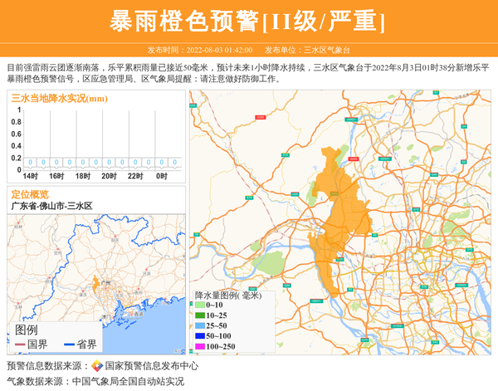Click the 14时 label on the rainfall chart

pyautogui.click(x=30, y=176)
